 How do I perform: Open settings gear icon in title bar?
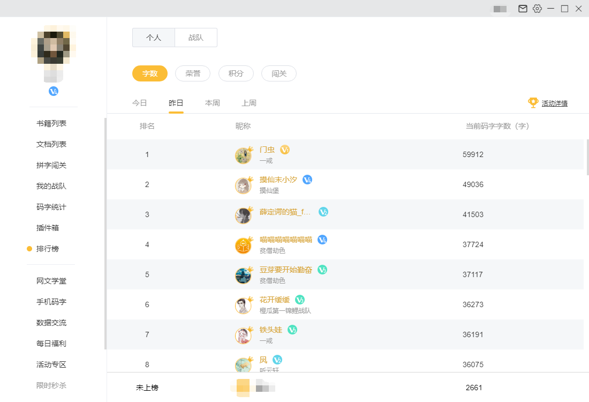click(x=537, y=9)
